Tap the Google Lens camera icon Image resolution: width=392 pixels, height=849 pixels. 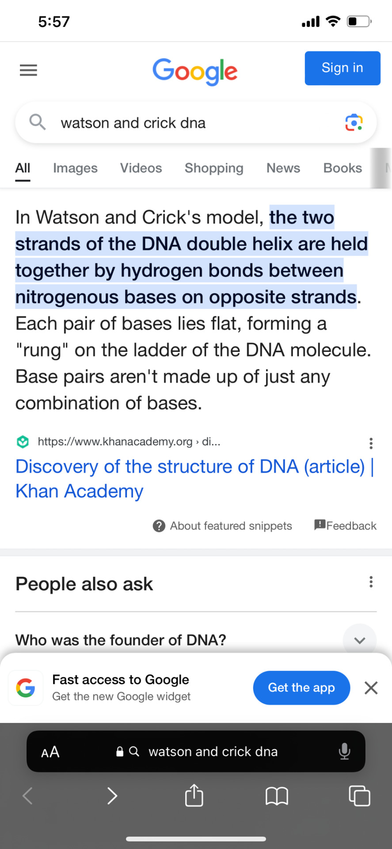point(354,122)
